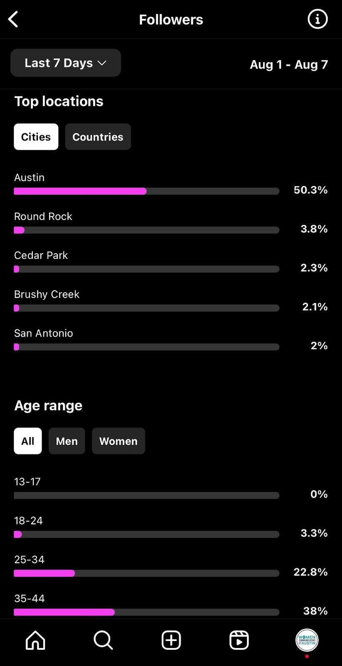
Task: Open the Search magnifier icon
Action: coord(103,640)
